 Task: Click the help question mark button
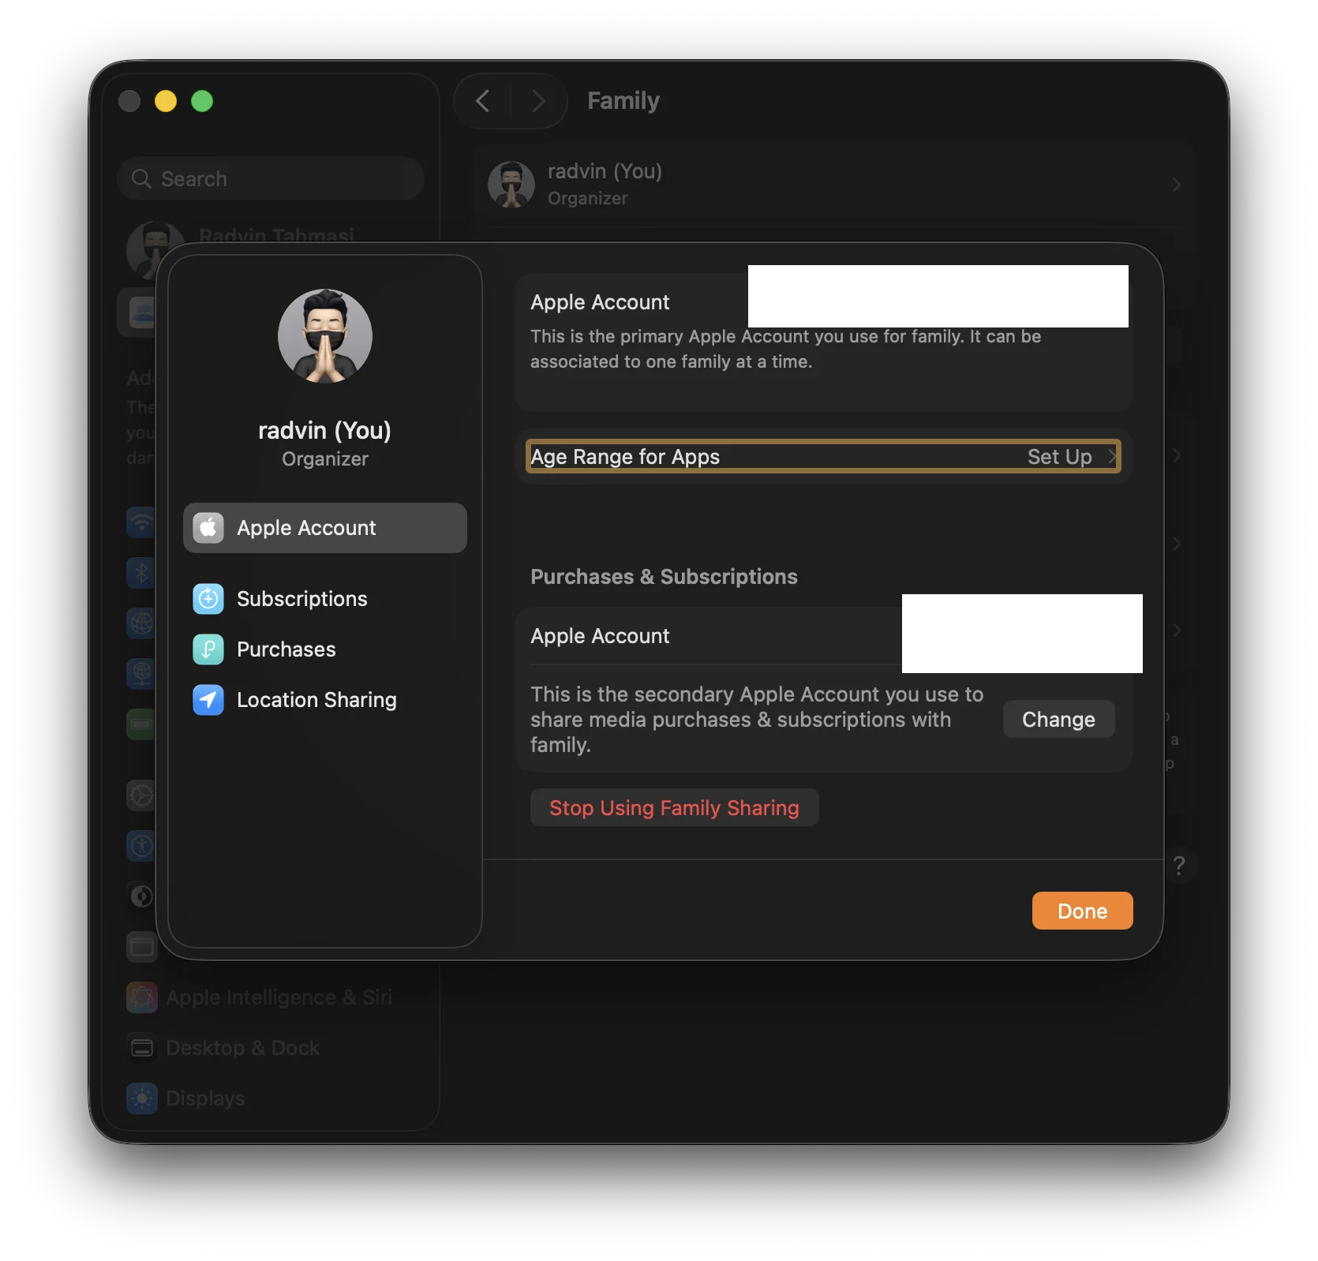(x=1179, y=866)
